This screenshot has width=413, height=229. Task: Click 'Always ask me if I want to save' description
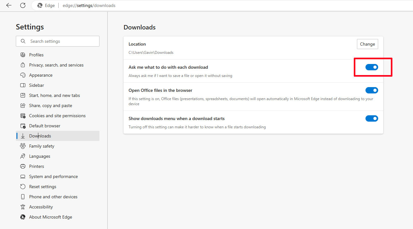(x=180, y=76)
